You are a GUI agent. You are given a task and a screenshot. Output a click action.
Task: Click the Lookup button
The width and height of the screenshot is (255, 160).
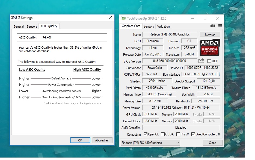click(x=210, y=34)
